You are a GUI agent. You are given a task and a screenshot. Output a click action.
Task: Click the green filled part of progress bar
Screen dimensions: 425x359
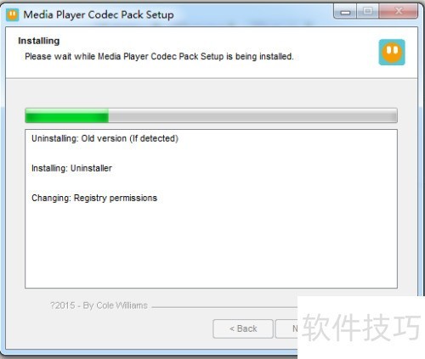[x=67, y=115]
